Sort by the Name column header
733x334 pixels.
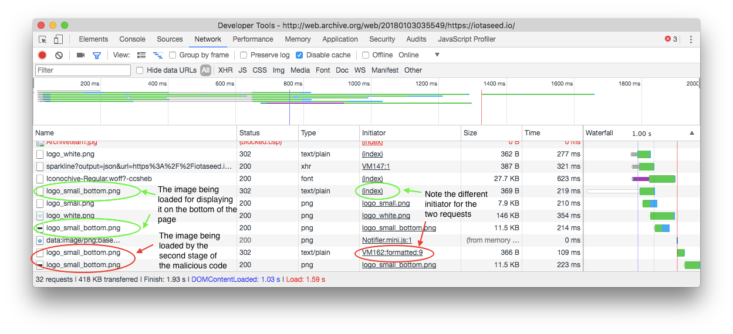tap(135, 133)
